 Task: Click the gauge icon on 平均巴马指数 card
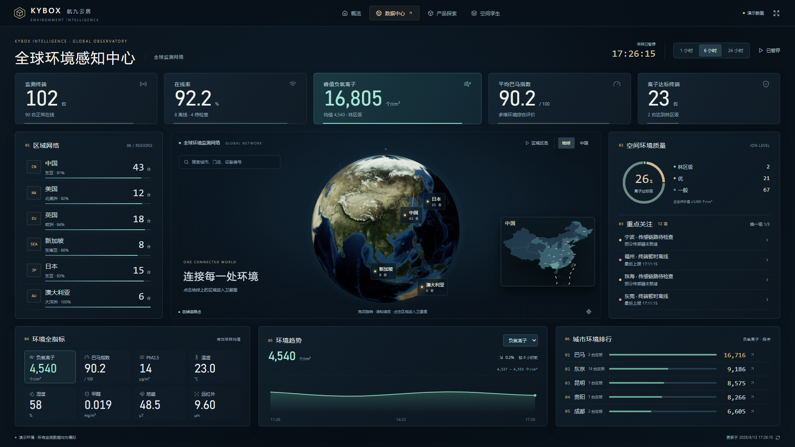coord(617,84)
